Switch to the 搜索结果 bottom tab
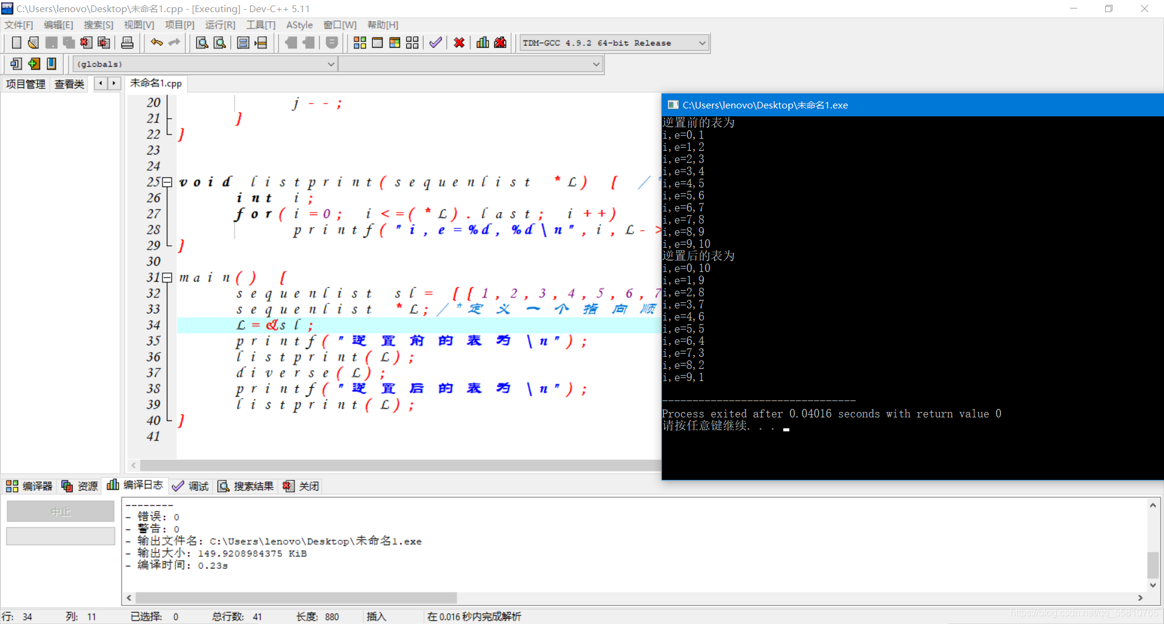 246,486
